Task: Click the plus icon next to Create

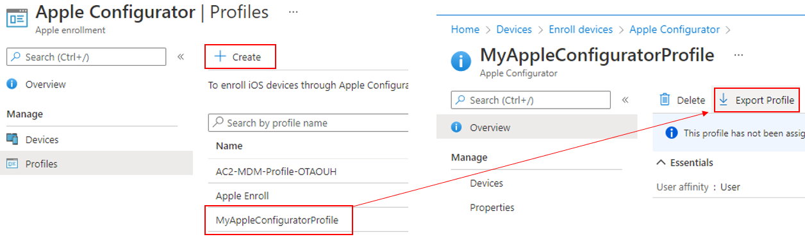Action: click(x=220, y=56)
